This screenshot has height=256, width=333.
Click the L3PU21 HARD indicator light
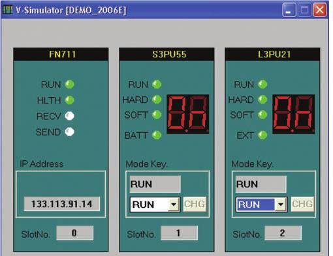pos(262,100)
